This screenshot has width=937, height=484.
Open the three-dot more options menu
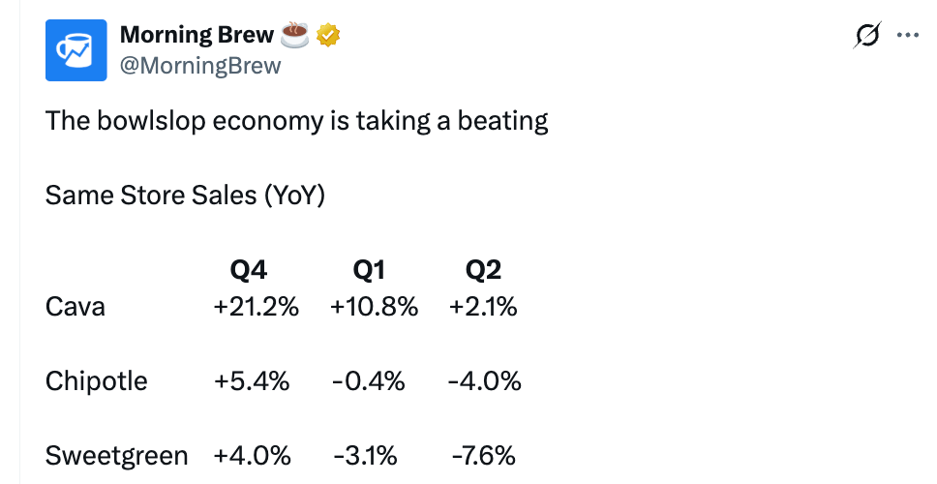908,35
